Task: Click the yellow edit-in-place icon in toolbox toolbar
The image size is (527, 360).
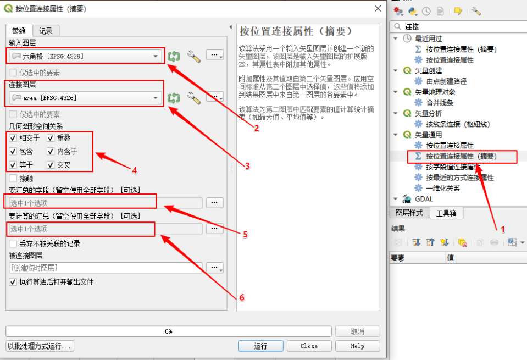Action: coord(458,11)
